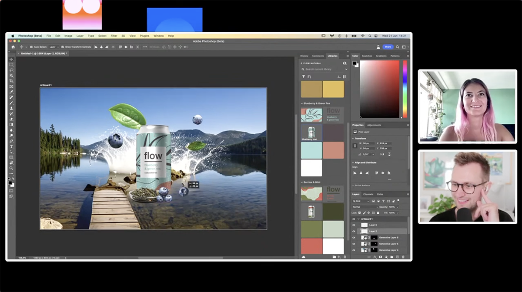Select the Lasso tool
The height and width of the screenshot is (292, 522).
(x=11, y=70)
